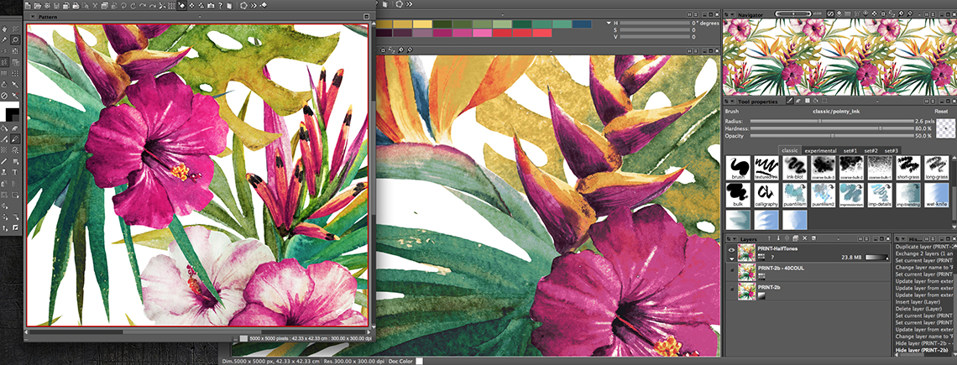Click the square icon right of Layers delete X
This screenshot has height=365, width=957.
point(813,238)
